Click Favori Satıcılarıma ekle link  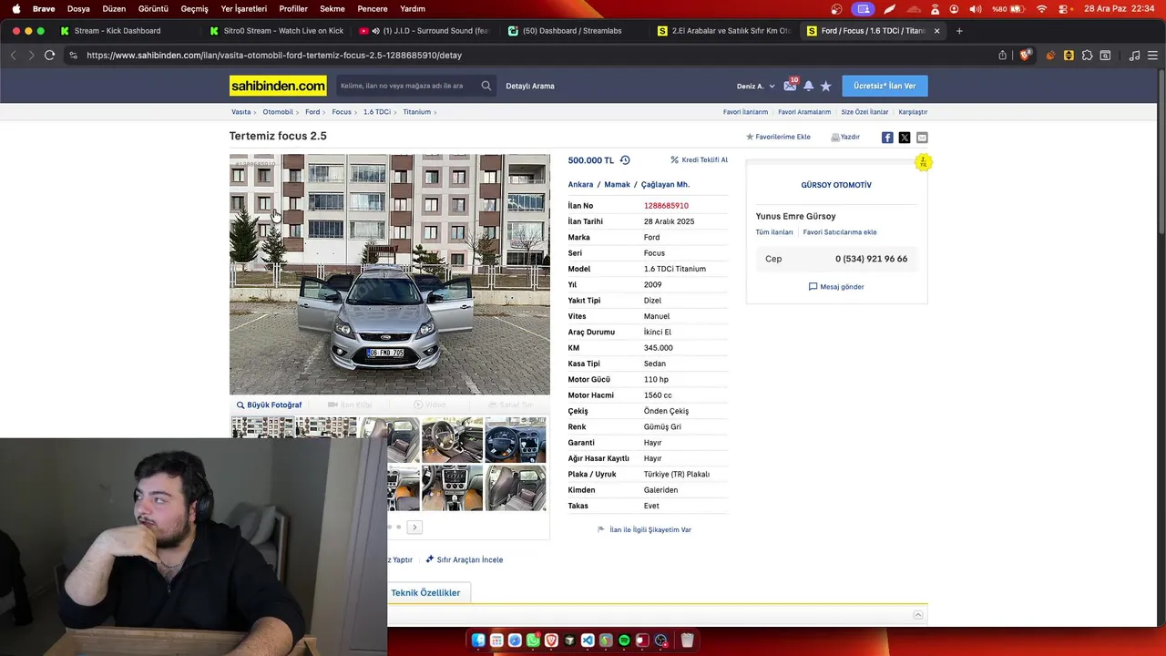click(840, 232)
